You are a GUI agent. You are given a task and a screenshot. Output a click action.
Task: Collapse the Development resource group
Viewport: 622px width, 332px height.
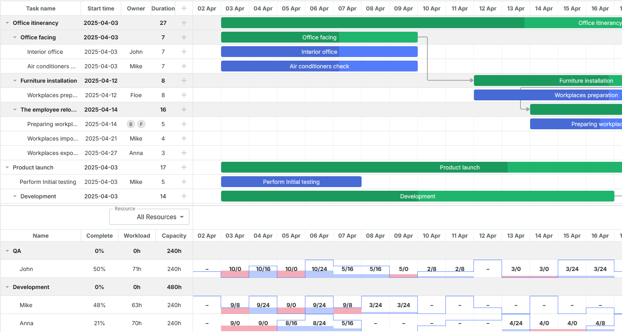[6, 287]
